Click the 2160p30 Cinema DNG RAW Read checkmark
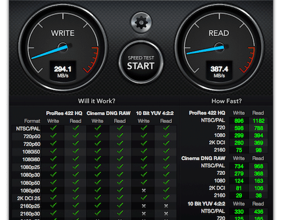The height and width of the screenshot is (220, 282). coord(120,213)
